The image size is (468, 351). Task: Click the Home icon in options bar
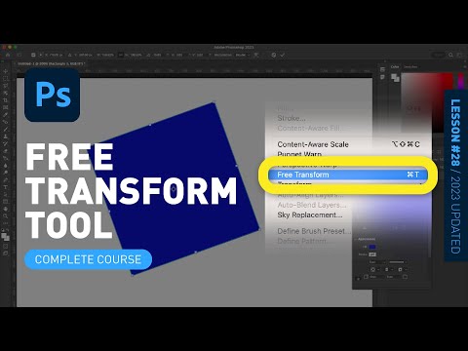click(x=8, y=55)
